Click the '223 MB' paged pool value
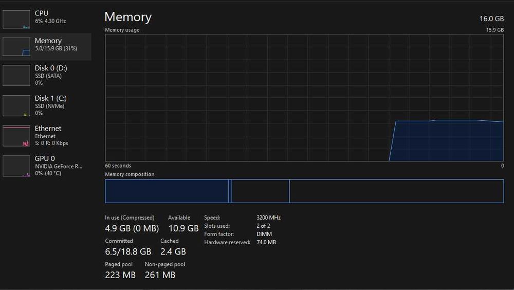514x290 pixels. [120, 275]
